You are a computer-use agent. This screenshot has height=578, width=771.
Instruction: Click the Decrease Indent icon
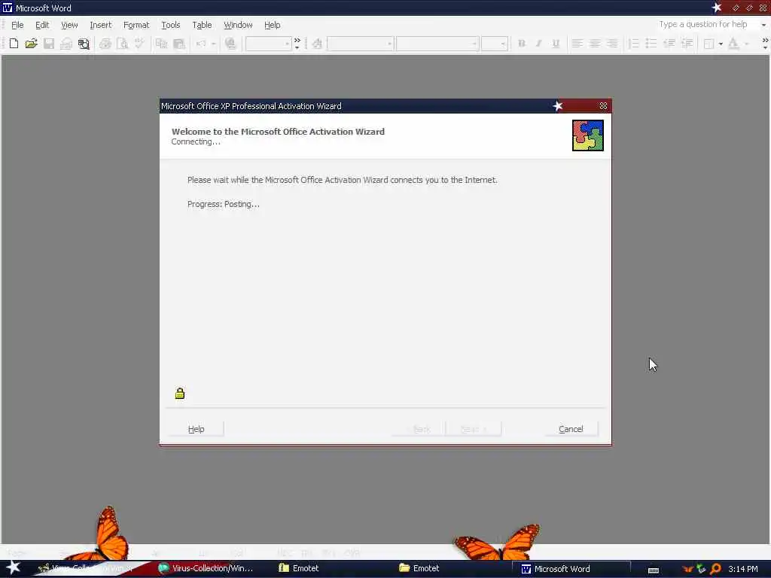[x=669, y=44]
